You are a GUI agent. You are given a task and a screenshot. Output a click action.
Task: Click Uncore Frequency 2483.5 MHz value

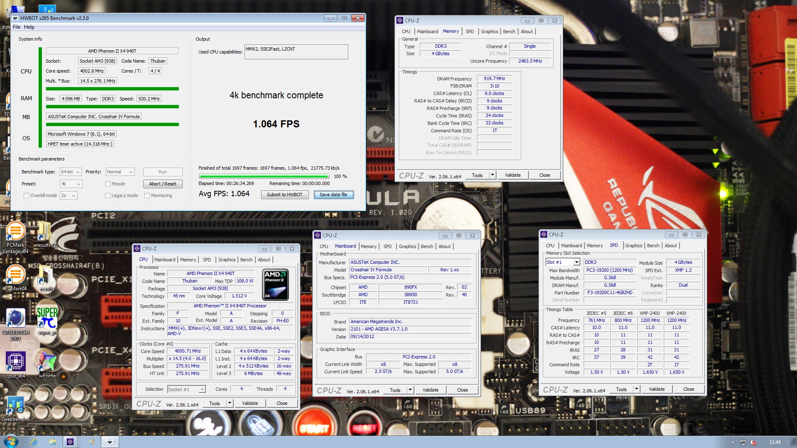[530, 61]
